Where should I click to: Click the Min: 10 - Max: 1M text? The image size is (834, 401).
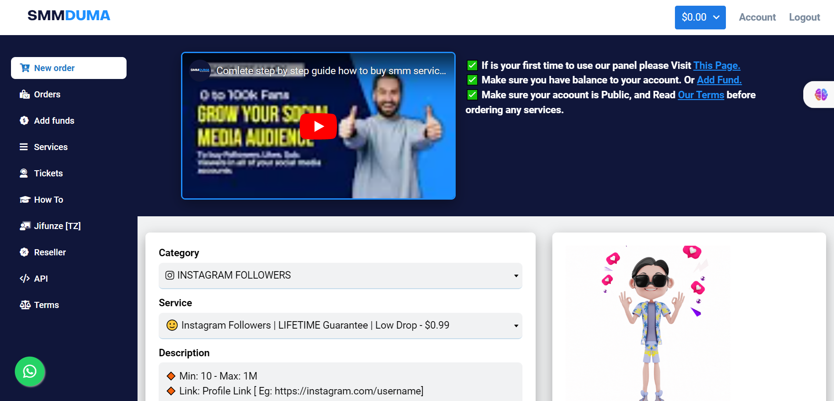pyautogui.click(x=218, y=376)
